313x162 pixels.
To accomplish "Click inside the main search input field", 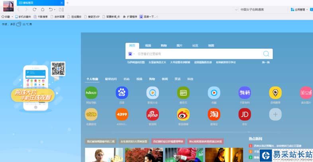I will tap(199, 54).
